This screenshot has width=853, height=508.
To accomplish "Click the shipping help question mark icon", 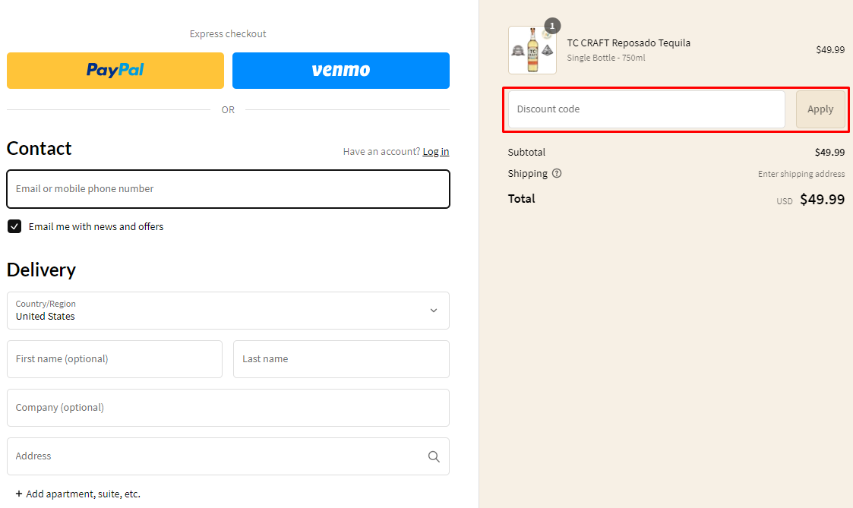I will [x=557, y=173].
